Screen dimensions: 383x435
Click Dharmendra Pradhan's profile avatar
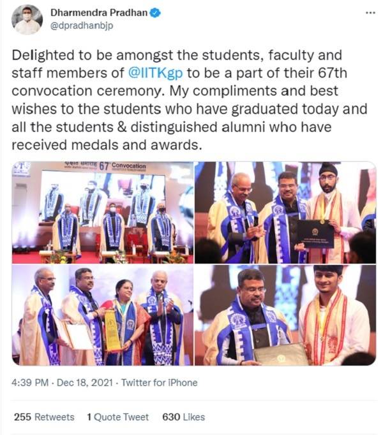pyautogui.click(x=27, y=20)
